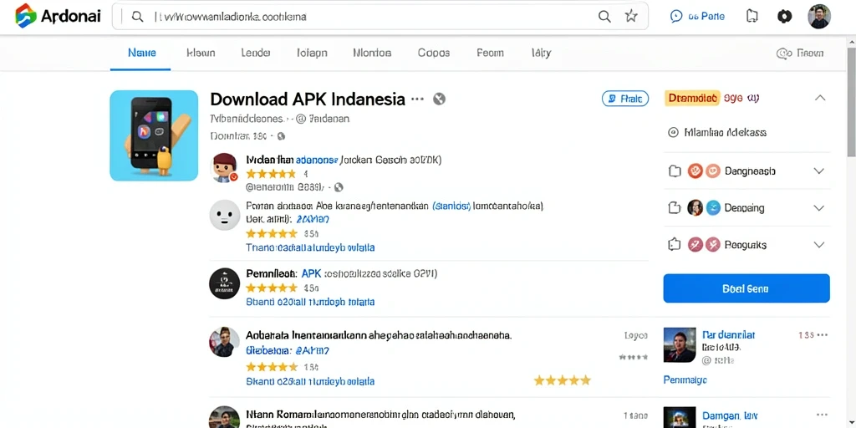Click the folder icon in the Dangneasb row
This screenshot has width=856, height=428.
click(675, 171)
